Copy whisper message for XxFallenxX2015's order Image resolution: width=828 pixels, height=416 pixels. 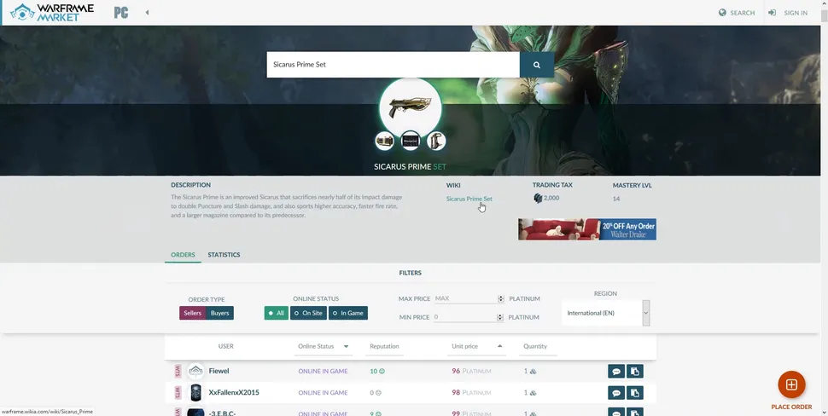click(x=634, y=392)
